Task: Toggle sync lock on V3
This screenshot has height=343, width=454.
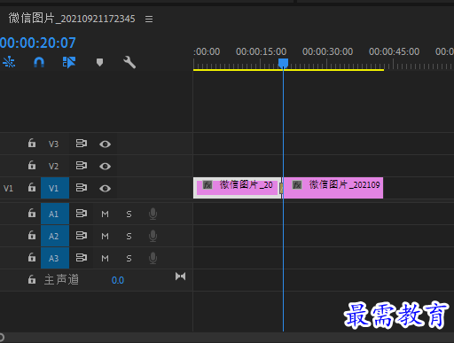Action: tap(82, 144)
